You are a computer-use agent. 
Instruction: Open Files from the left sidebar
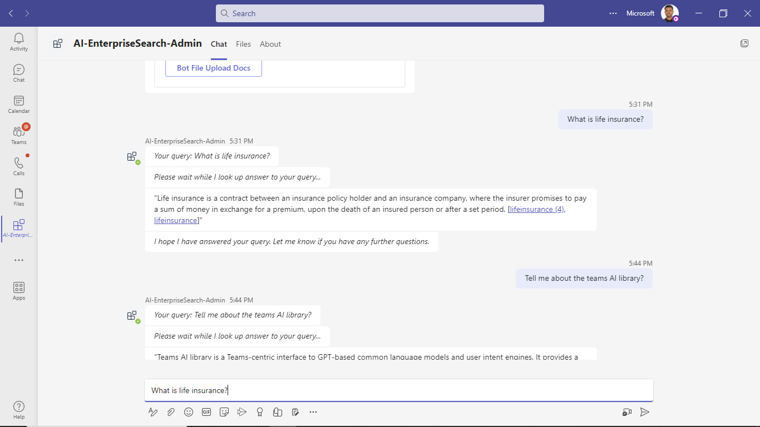(19, 197)
